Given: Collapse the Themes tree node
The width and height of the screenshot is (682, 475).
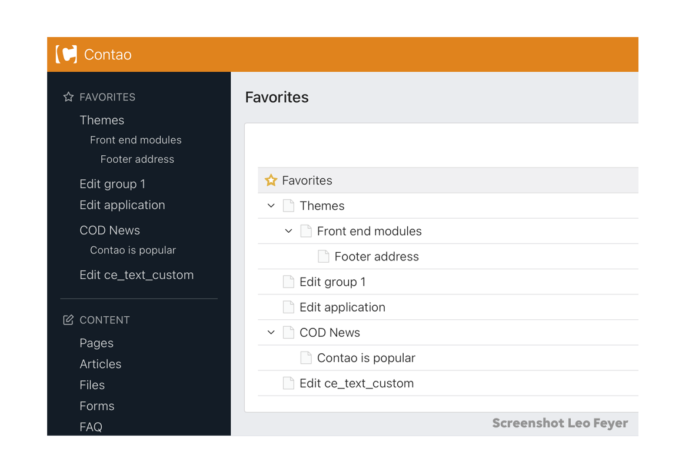Looking at the screenshot, I should [271, 206].
